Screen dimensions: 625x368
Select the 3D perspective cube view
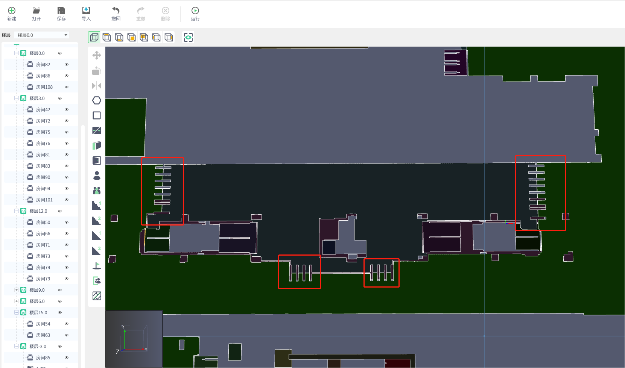pyautogui.click(x=94, y=37)
